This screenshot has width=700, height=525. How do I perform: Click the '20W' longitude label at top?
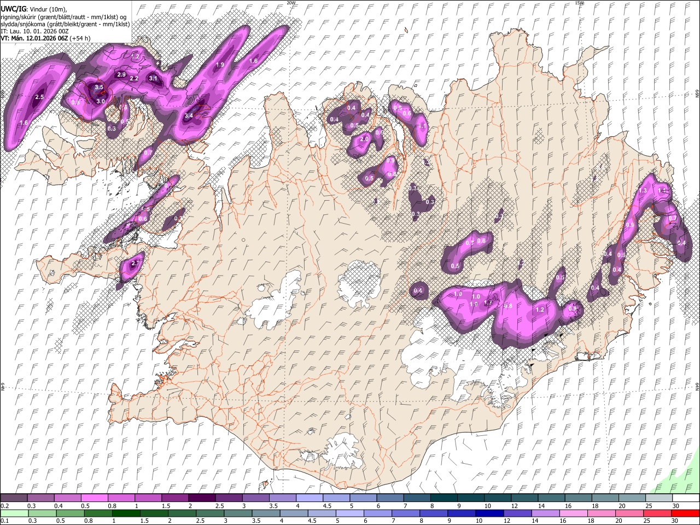pyautogui.click(x=291, y=3)
